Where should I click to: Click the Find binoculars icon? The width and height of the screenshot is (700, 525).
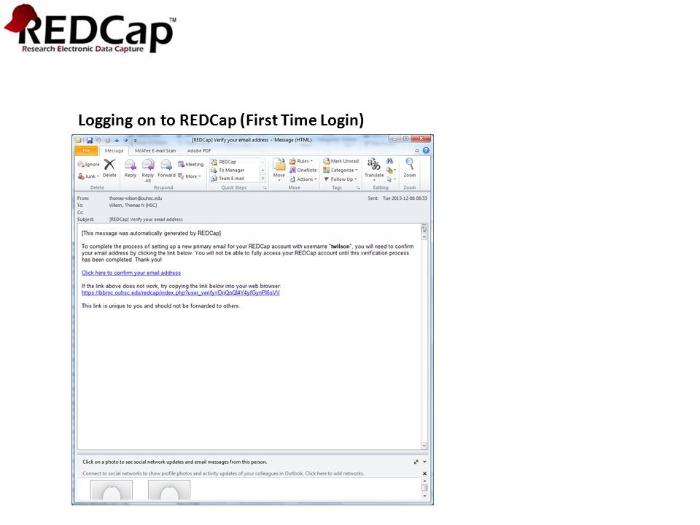coord(389,160)
